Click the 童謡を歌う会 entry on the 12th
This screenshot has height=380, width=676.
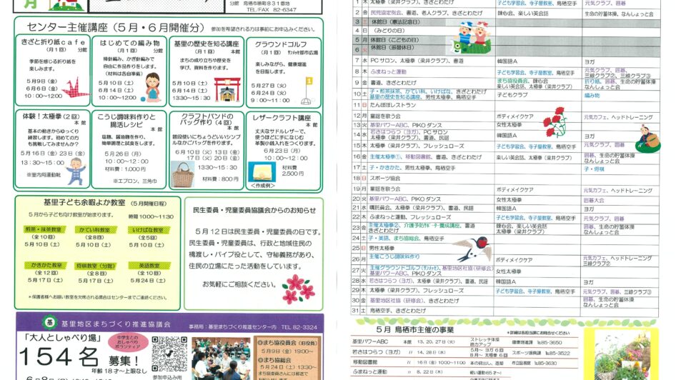coord(385,116)
